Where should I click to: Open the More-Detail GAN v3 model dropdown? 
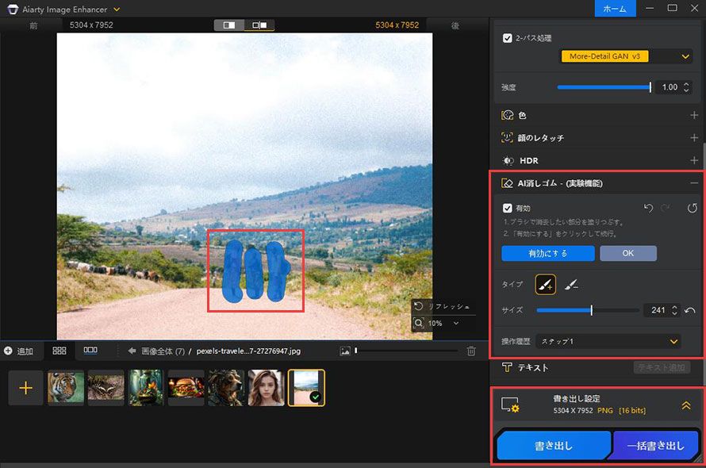627,56
